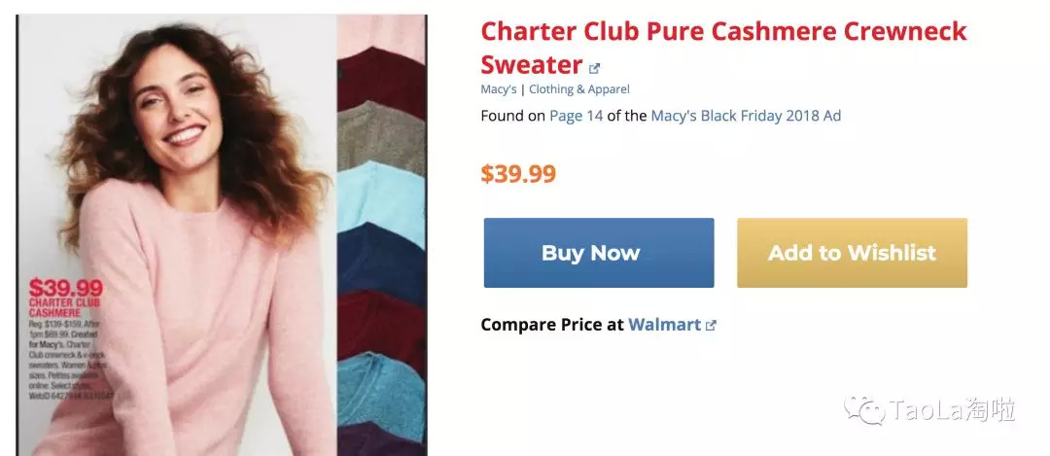1050x456 pixels.
Task: Open the Charter Club Pure Cashmere Crewneck Sweater title
Action: click(723, 48)
